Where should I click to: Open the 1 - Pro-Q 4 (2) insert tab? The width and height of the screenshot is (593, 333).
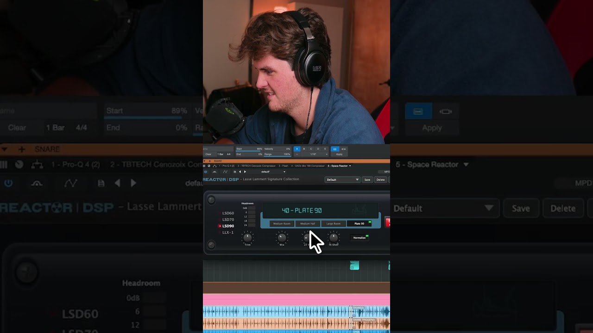[227, 166]
